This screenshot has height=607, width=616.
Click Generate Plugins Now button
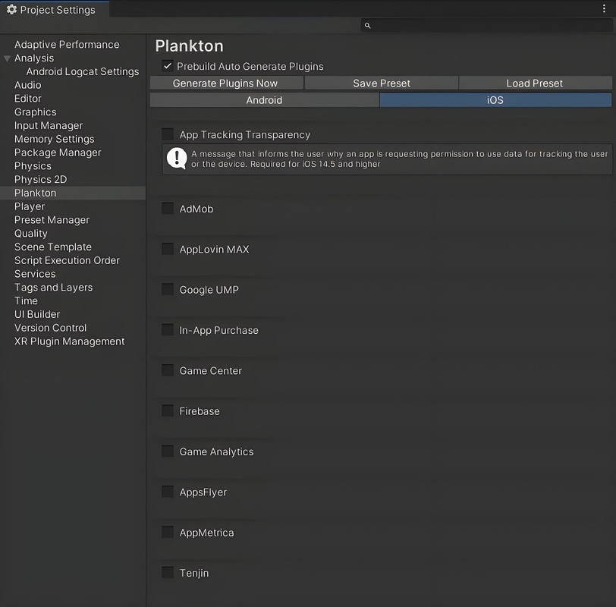tap(226, 83)
